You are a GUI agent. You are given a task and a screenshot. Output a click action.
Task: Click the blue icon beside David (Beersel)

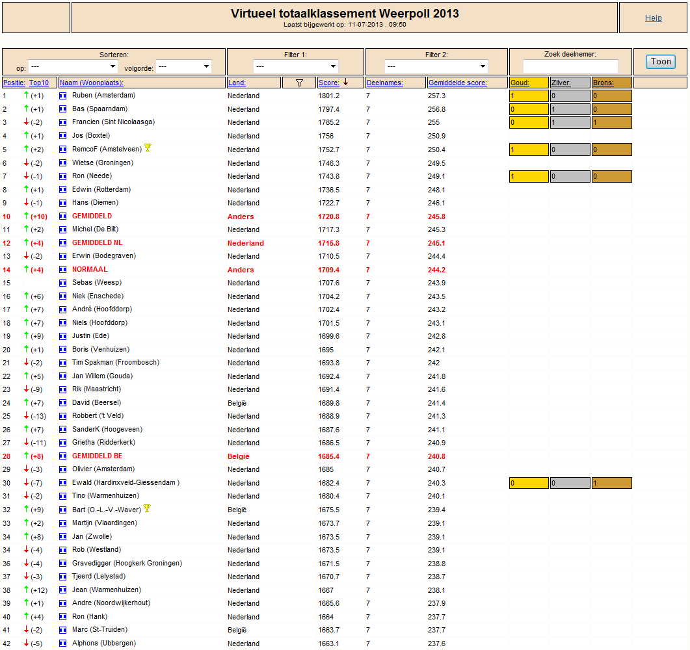pyautogui.click(x=63, y=403)
